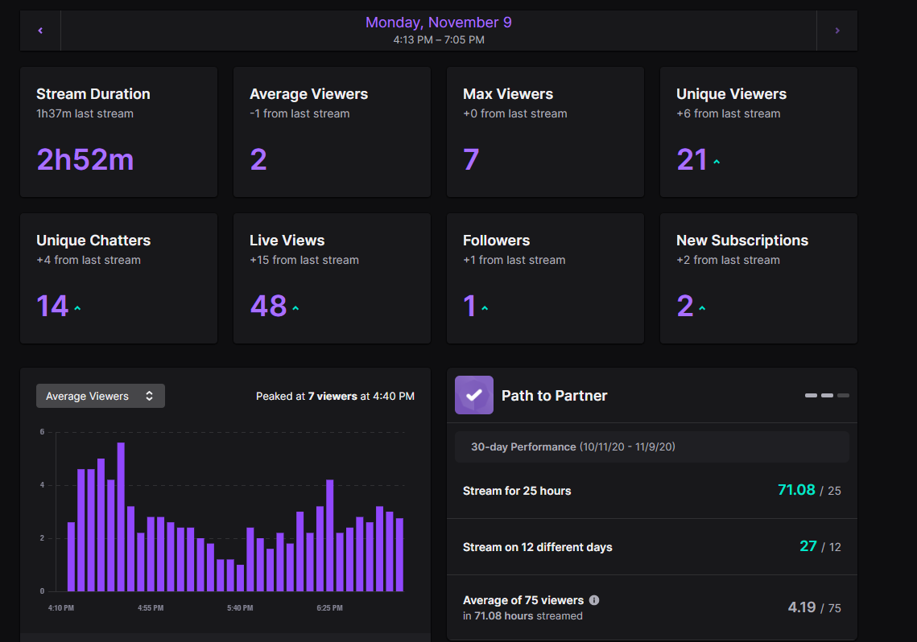Click the 30-day Performance date range banner
This screenshot has height=642, width=917.
click(x=652, y=447)
